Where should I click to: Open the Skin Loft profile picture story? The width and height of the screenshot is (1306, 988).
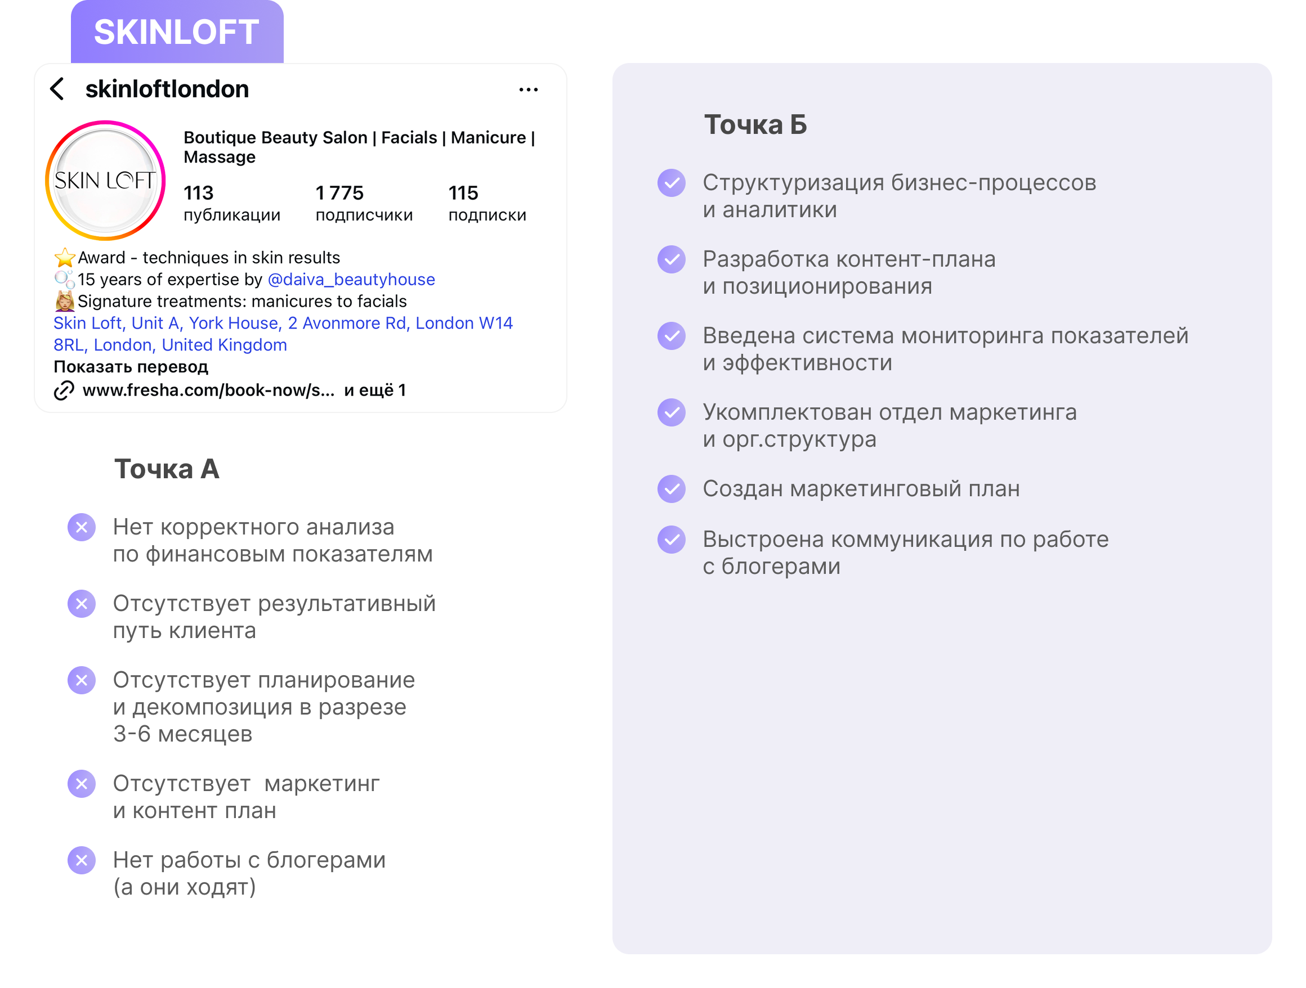[x=105, y=181]
